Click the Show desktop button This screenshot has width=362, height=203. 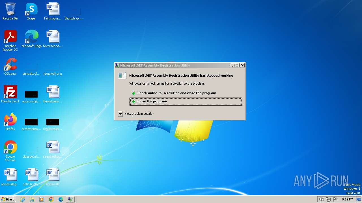359,199
